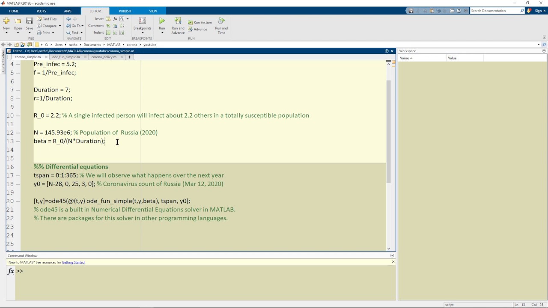This screenshot has width=548, height=308.
Task: Click Sign In
Action: point(540,11)
